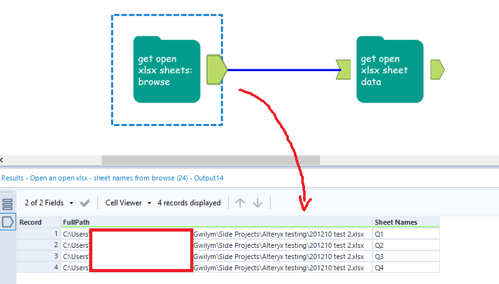This screenshot has height=284, width=499.
Task: Select the blue connection line between macros
Action: [281, 70]
